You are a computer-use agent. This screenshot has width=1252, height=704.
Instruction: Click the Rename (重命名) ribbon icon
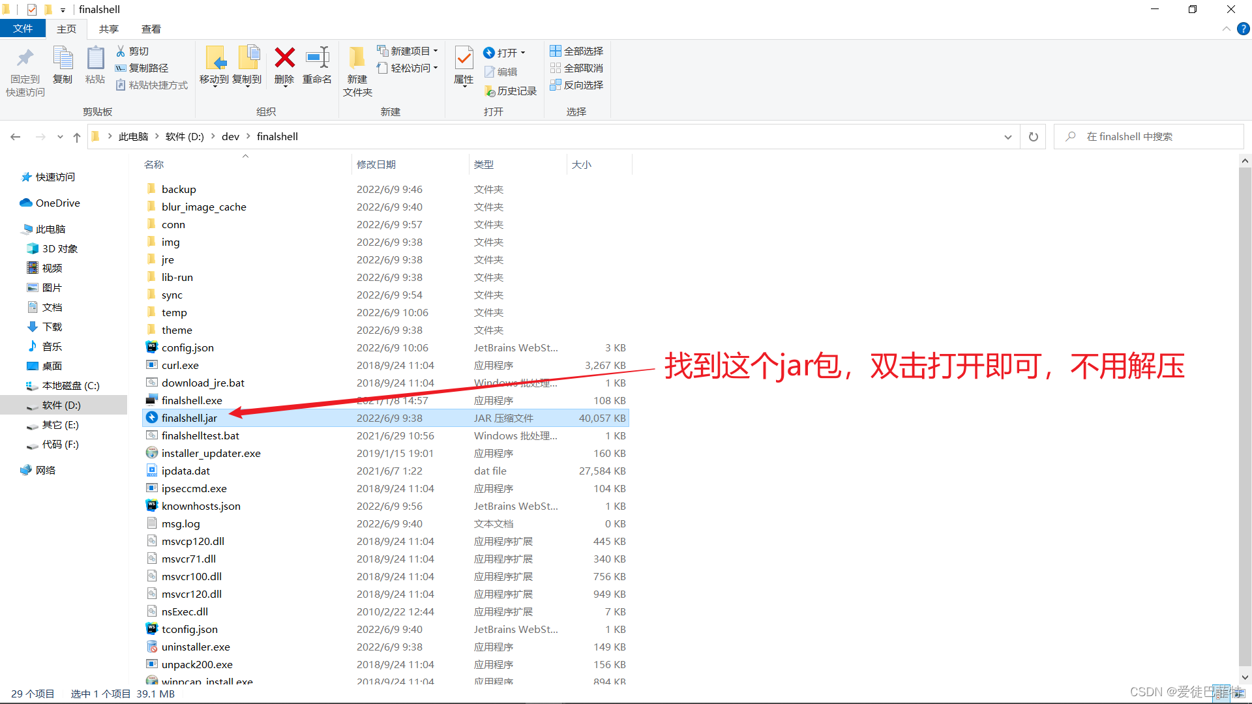pos(317,59)
